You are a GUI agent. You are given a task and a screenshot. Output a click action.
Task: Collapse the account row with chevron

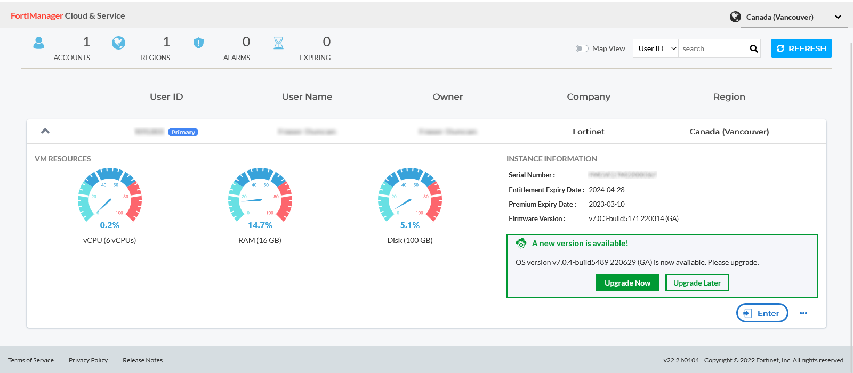pyautogui.click(x=45, y=131)
